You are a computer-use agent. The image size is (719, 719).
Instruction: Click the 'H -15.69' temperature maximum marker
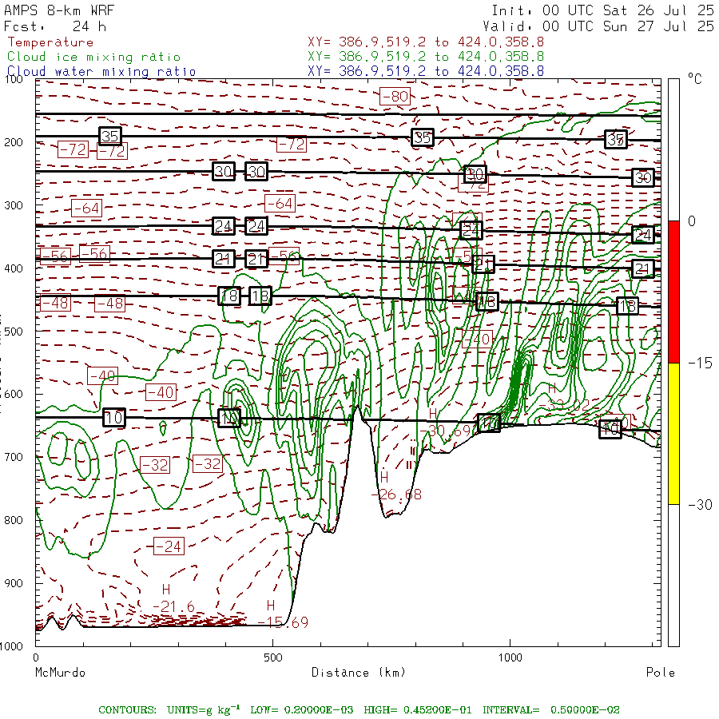[x=281, y=614]
